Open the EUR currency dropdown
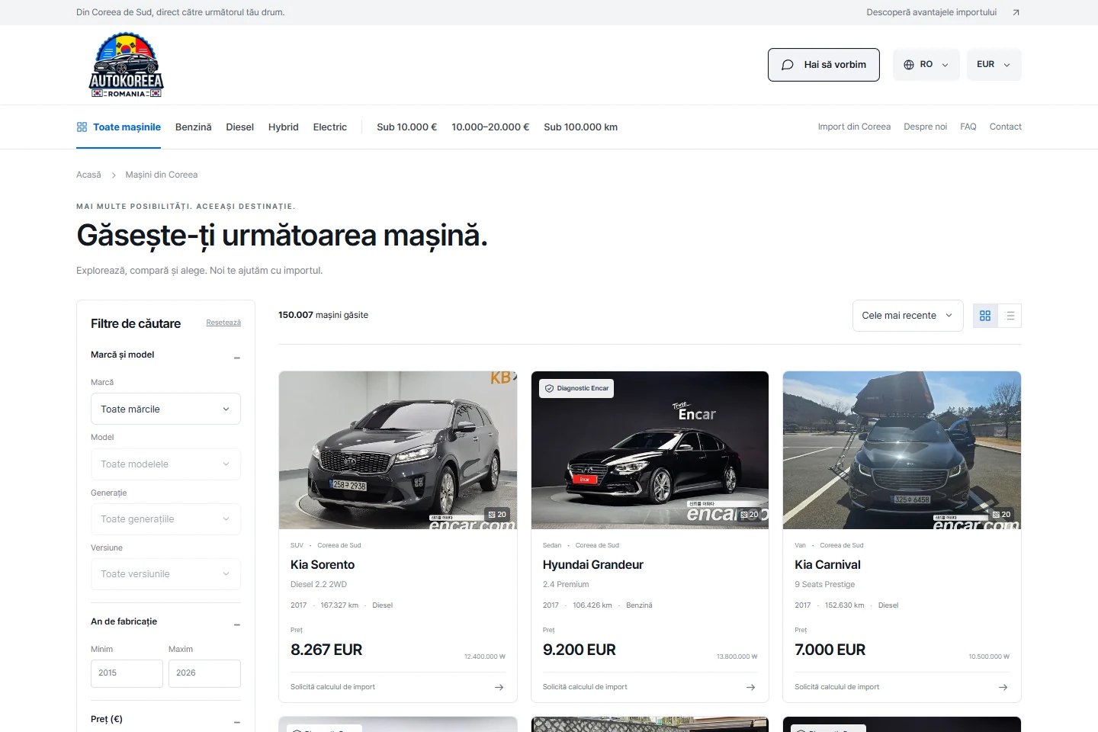The image size is (1098, 732). [994, 65]
